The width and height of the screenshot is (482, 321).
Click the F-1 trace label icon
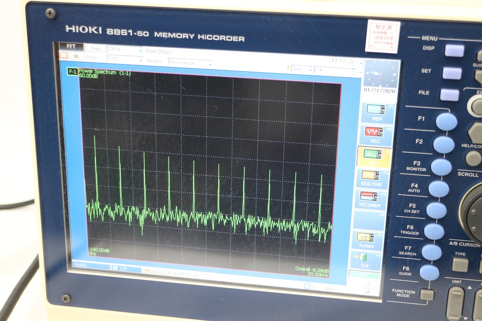click(x=73, y=72)
